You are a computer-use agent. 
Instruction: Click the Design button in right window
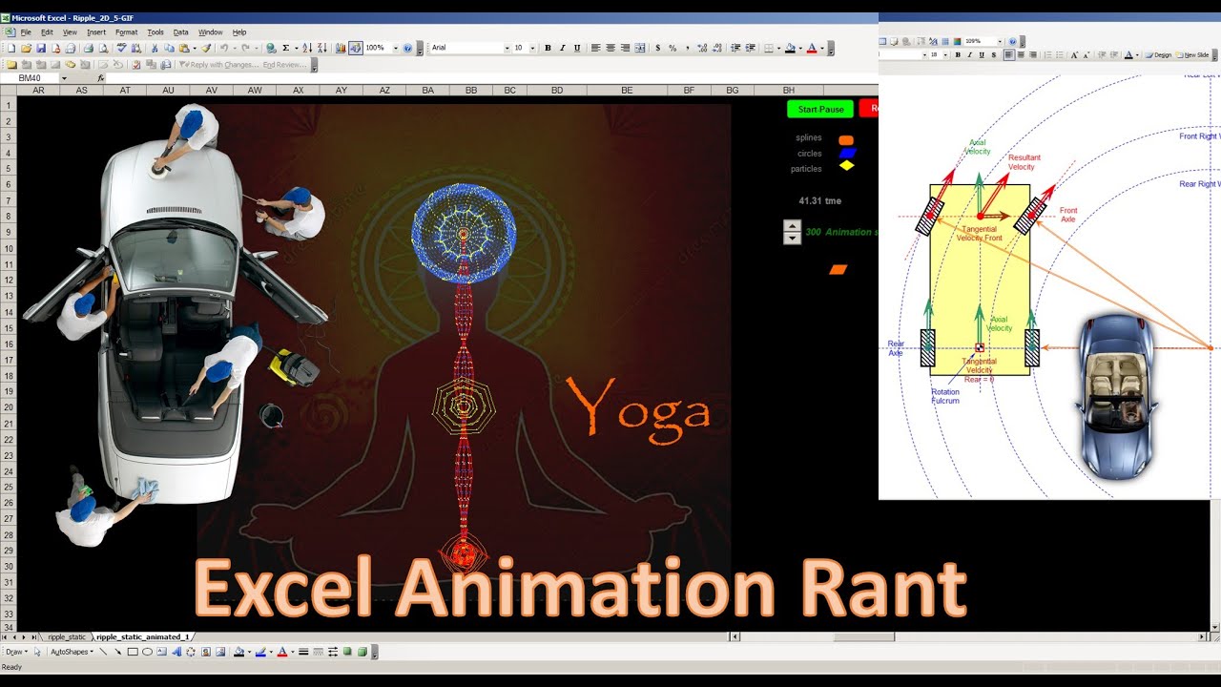tap(1158, 55)
